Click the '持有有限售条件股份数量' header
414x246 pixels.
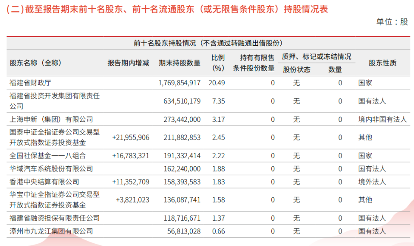coord(254,63)
